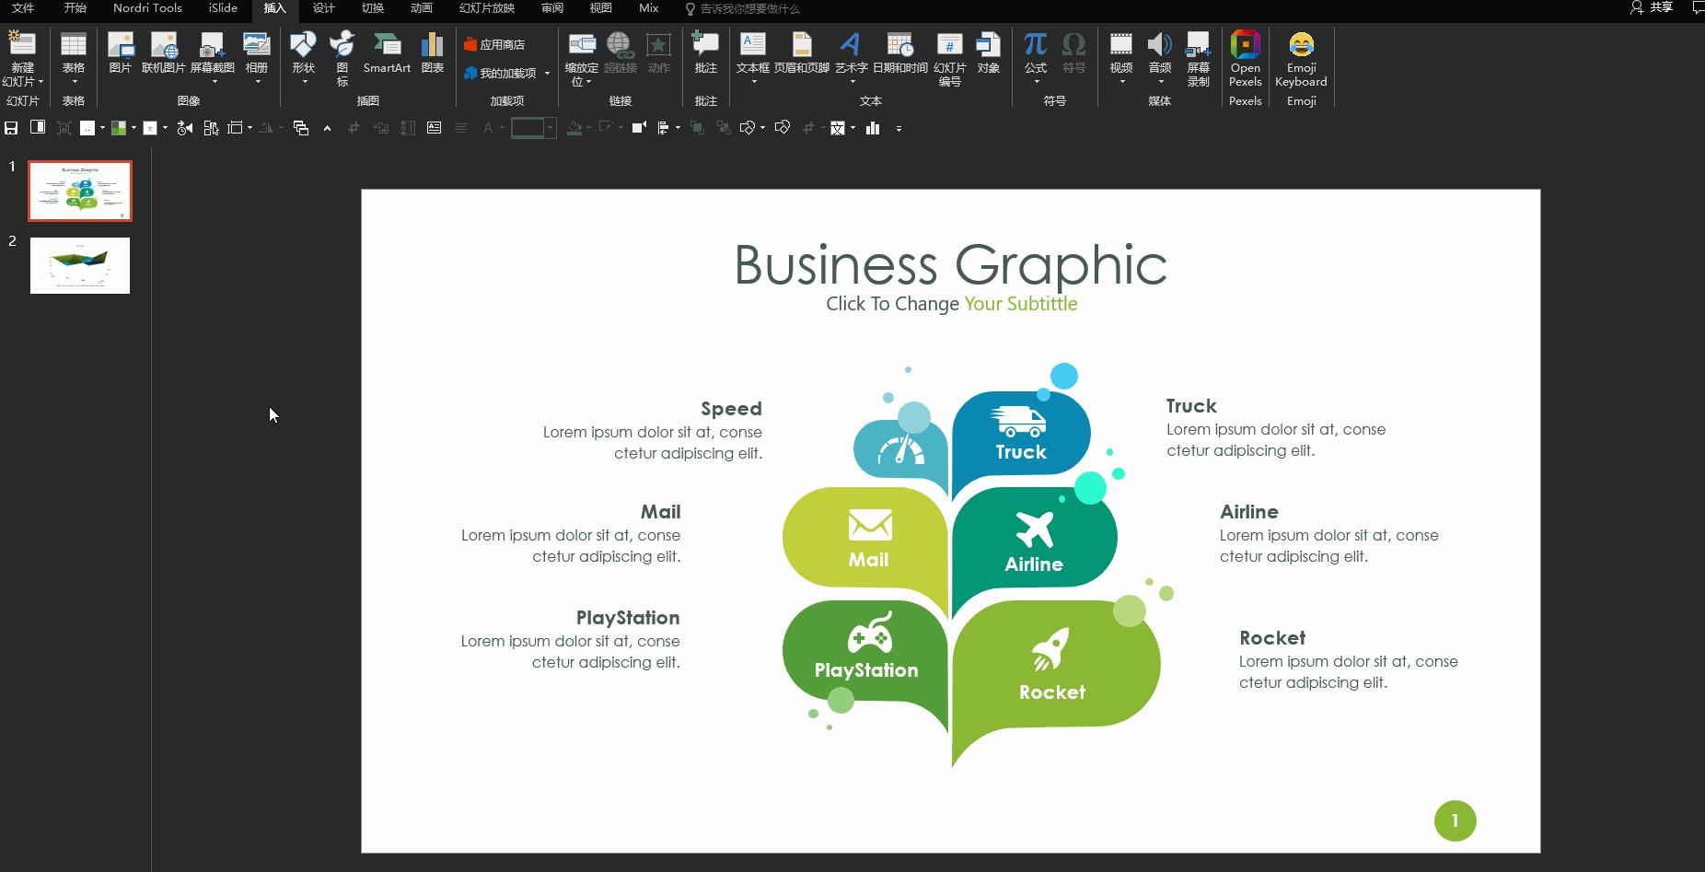
Task: Insert a comment with 批注 icon
Action: 705,53
